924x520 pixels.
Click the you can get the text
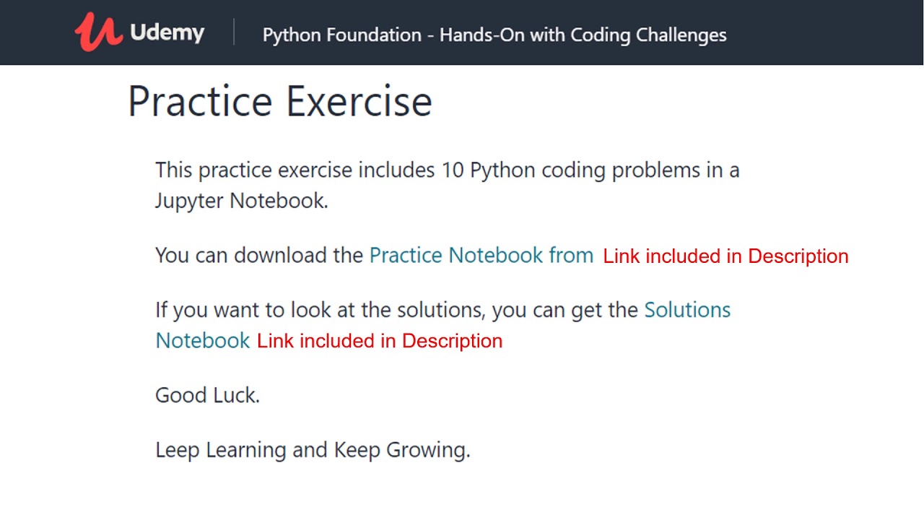(x=567, y=310)
